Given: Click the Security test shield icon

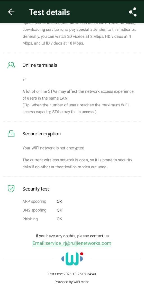Looking at the screenshot, I should [11, 189].
